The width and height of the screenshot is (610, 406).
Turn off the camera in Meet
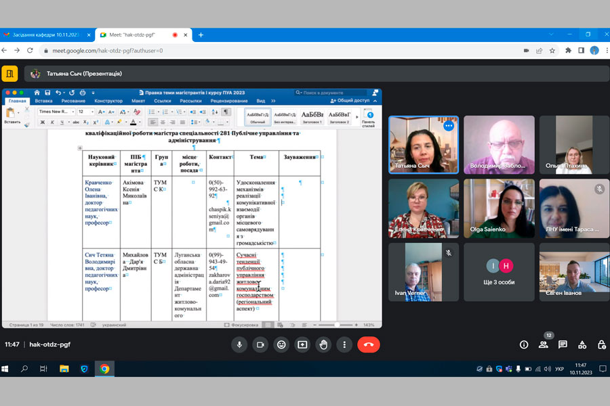[x=260, y=344]
